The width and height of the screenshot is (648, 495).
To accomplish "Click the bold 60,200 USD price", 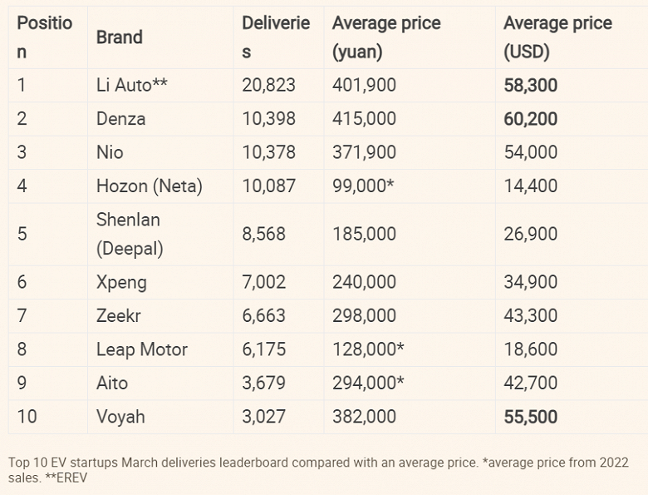I will pyautogui.click(x=530, y=118).
